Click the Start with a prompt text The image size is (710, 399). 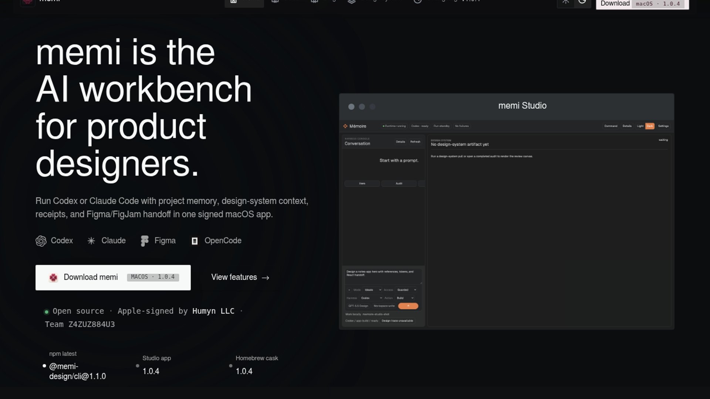pyautogui.click(x=399, y=160)
